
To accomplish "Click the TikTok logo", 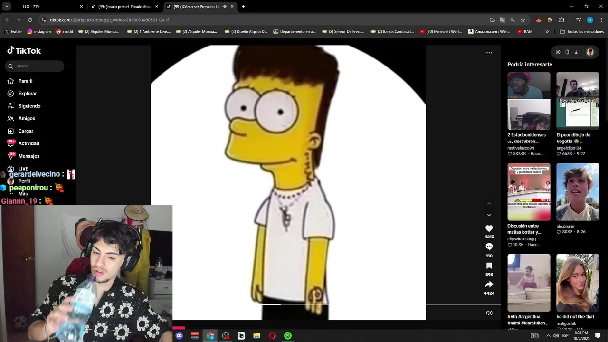I will click(24, 51).
